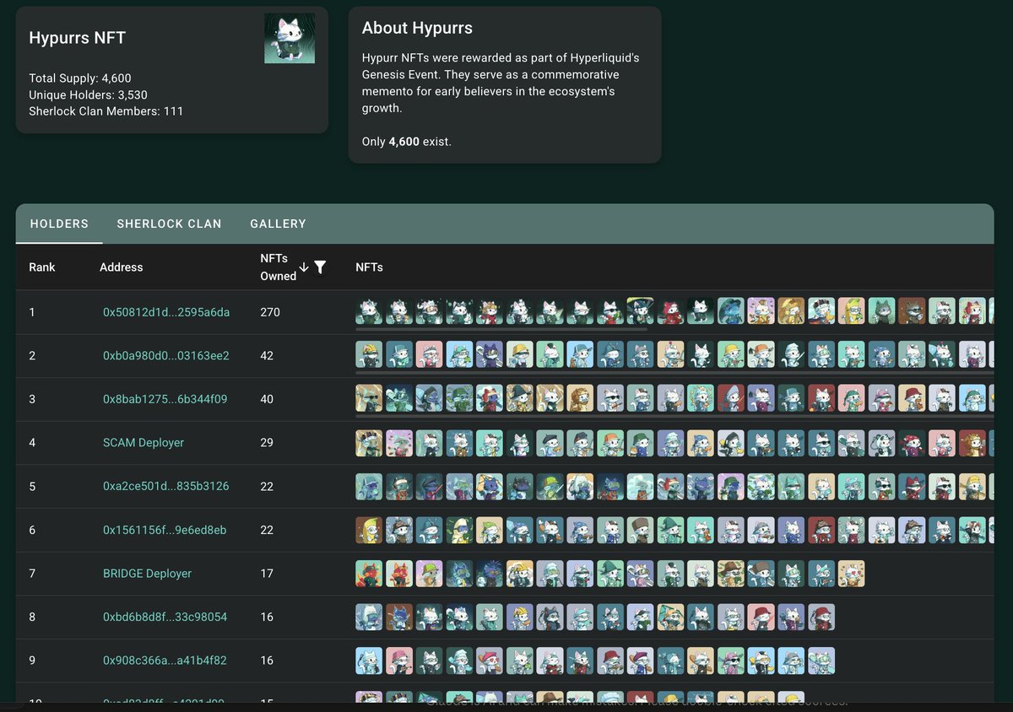
Task: Open address 0xa2ce501d...835b3126
Action: coord(166,487)
